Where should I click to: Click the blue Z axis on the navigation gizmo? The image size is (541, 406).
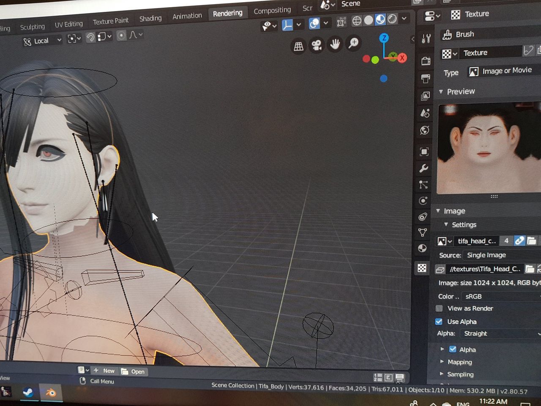pos(384,38)
